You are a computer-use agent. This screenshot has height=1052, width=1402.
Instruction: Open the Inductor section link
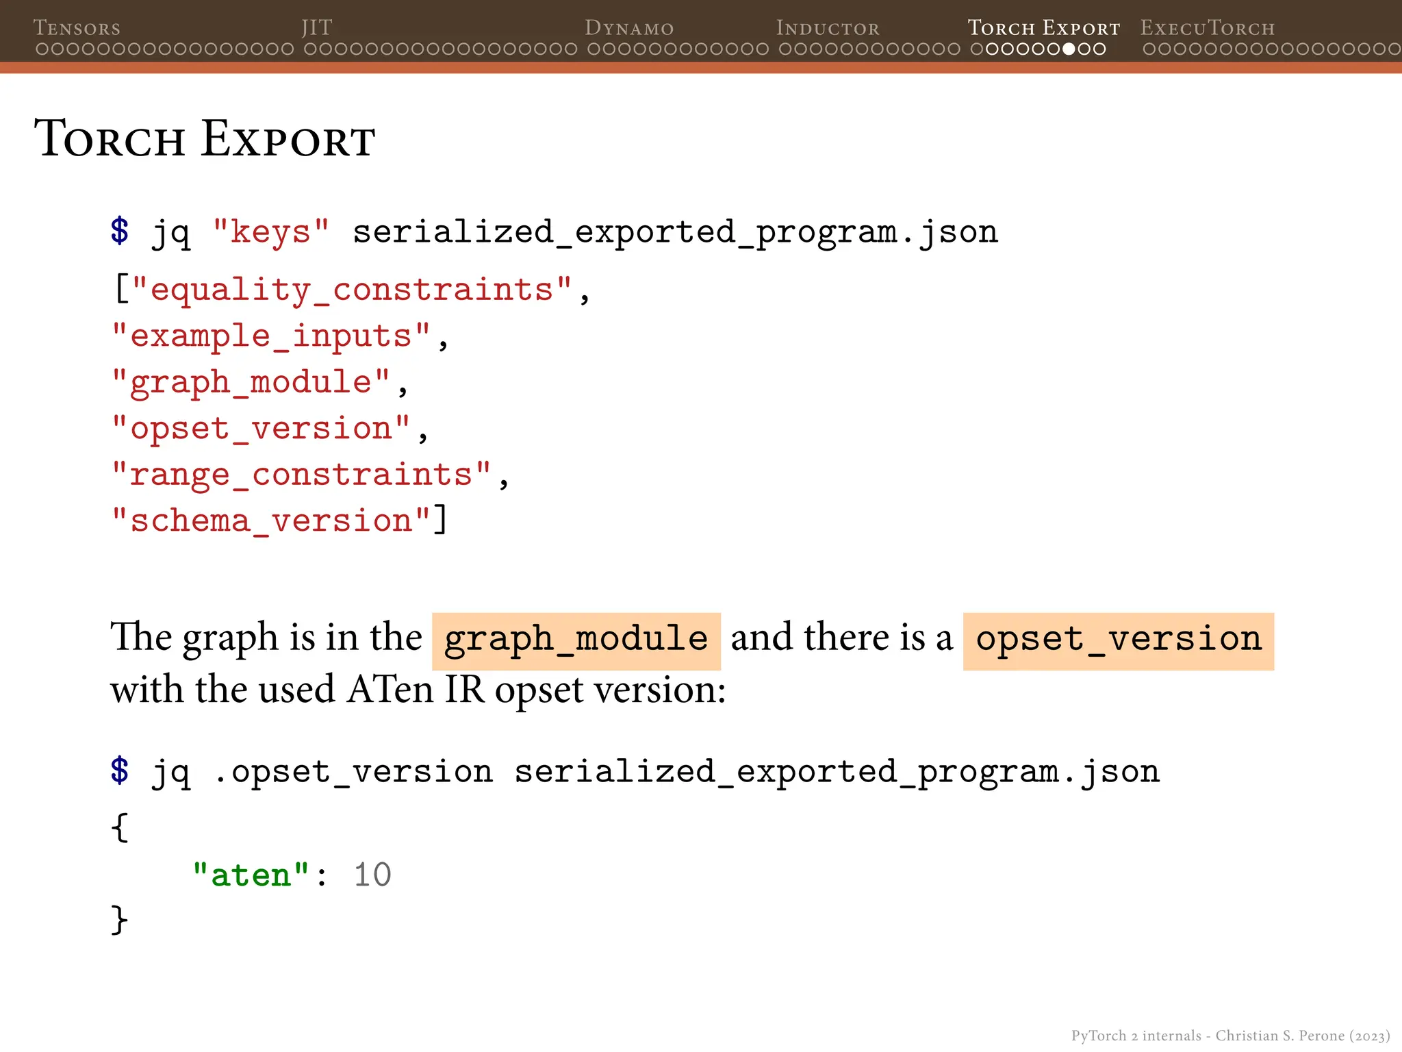click(x=828, y=28)
